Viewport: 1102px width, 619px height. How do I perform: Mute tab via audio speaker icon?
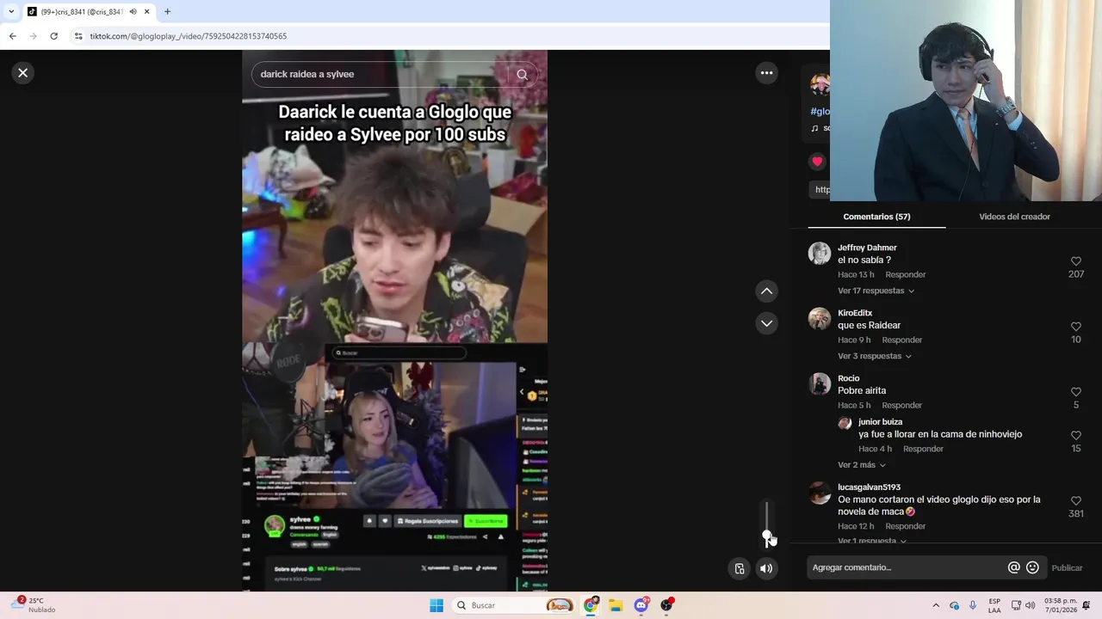pyautogui.click(x=133, y=12)
